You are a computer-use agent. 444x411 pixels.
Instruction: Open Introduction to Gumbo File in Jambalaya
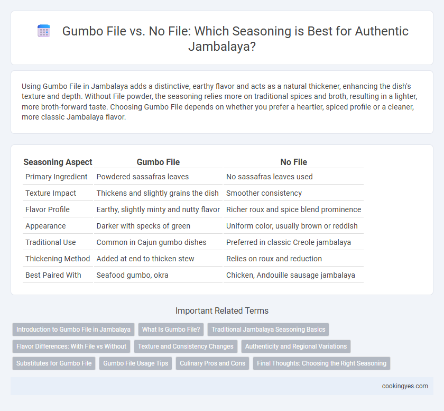point(73,330)
